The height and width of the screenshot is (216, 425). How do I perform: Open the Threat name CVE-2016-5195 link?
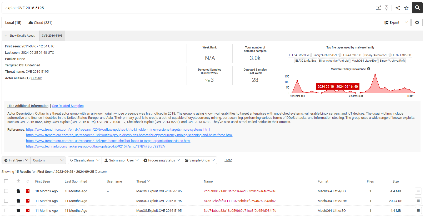tap(37, 72)
